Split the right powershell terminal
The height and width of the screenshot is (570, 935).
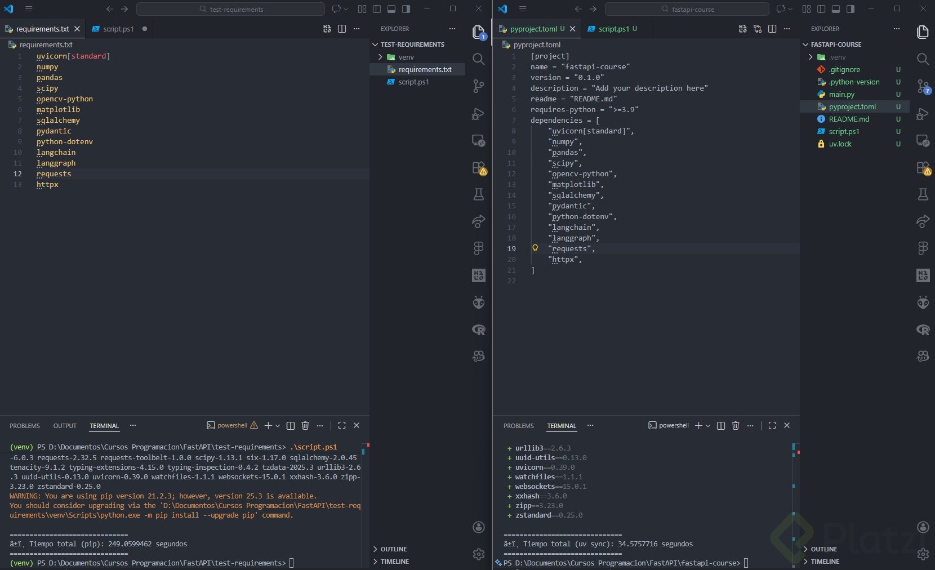(x=720, y=426)
